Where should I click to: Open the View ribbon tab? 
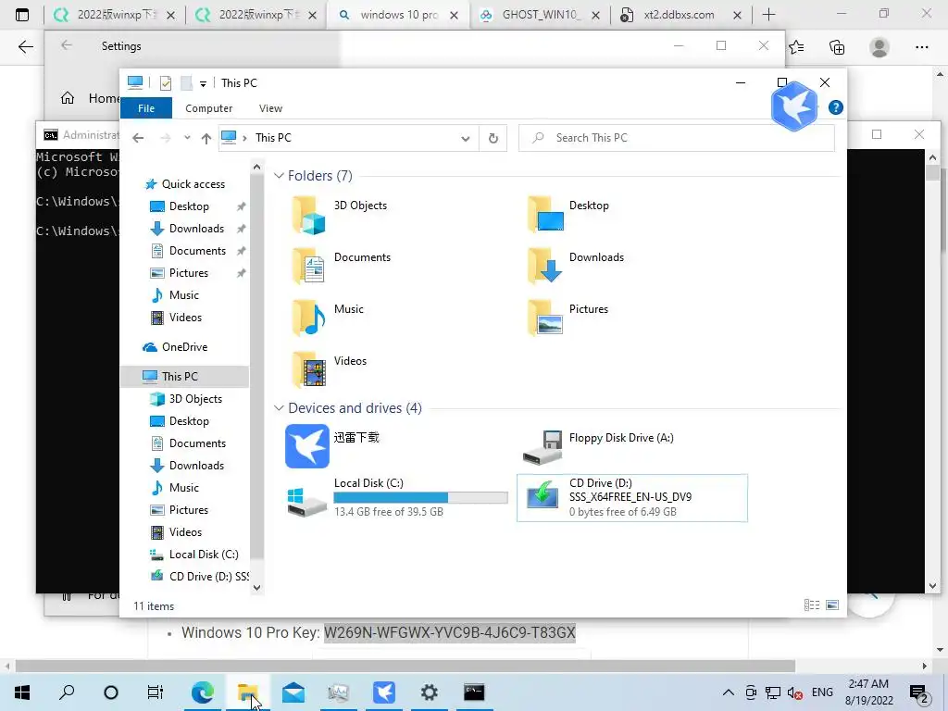tap(271, 108)
